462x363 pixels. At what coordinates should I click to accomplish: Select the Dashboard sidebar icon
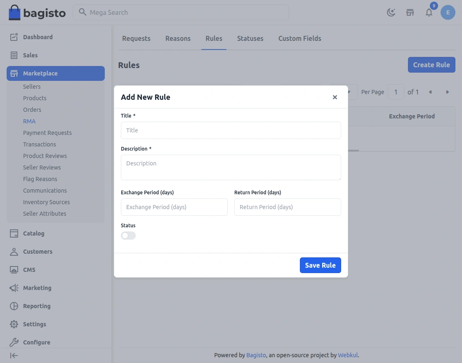pyautogui.click(x=14, y=37)
